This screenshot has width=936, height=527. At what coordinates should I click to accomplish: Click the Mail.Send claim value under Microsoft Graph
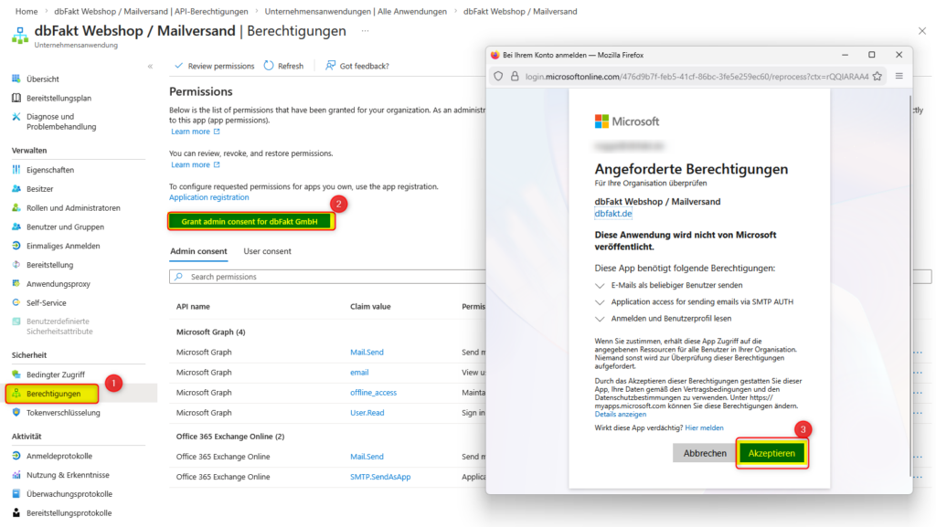click(367, 352)
